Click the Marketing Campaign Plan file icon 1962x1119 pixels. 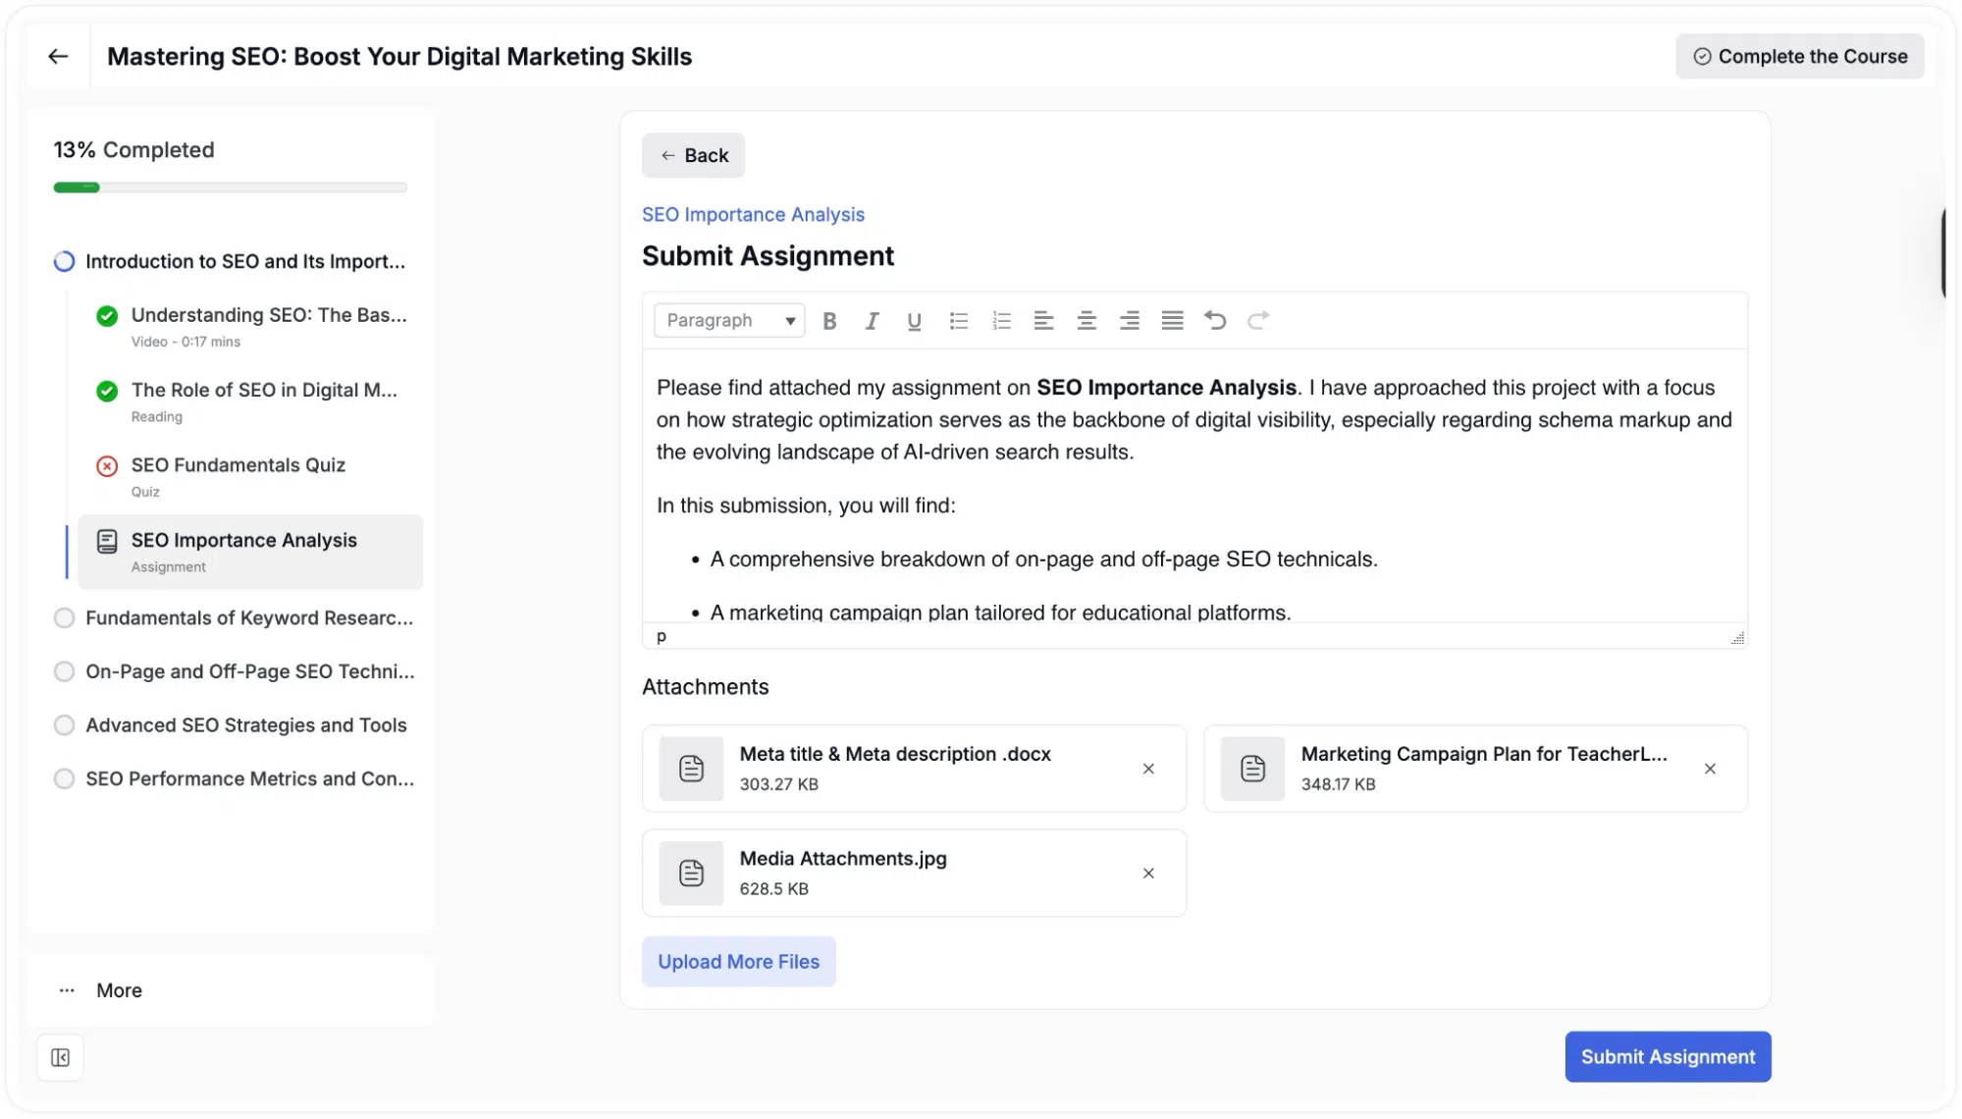[x=1252, y=769]
